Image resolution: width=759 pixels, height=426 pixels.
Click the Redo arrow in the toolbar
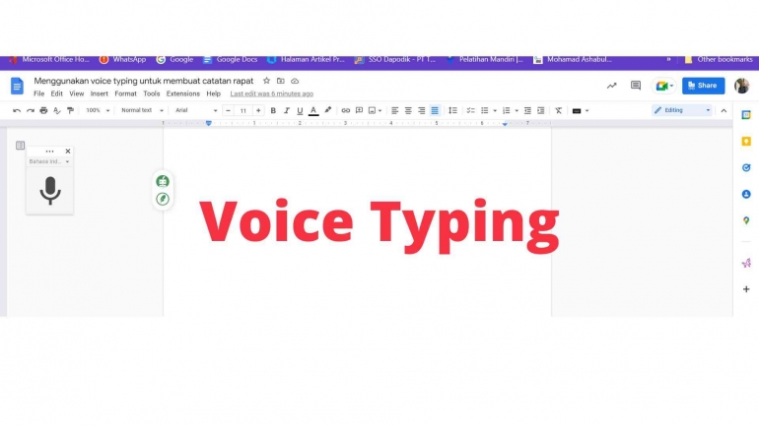point(30,110)
